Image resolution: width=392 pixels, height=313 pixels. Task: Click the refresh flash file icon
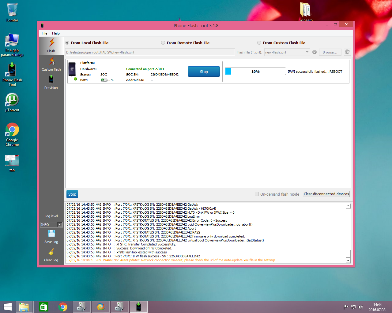(347, 52)
